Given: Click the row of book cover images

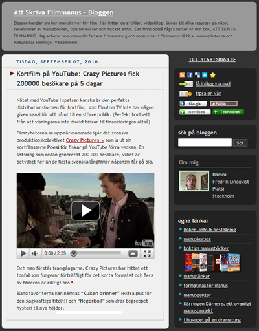Looking at the screenshot, I should click(212, 262).
